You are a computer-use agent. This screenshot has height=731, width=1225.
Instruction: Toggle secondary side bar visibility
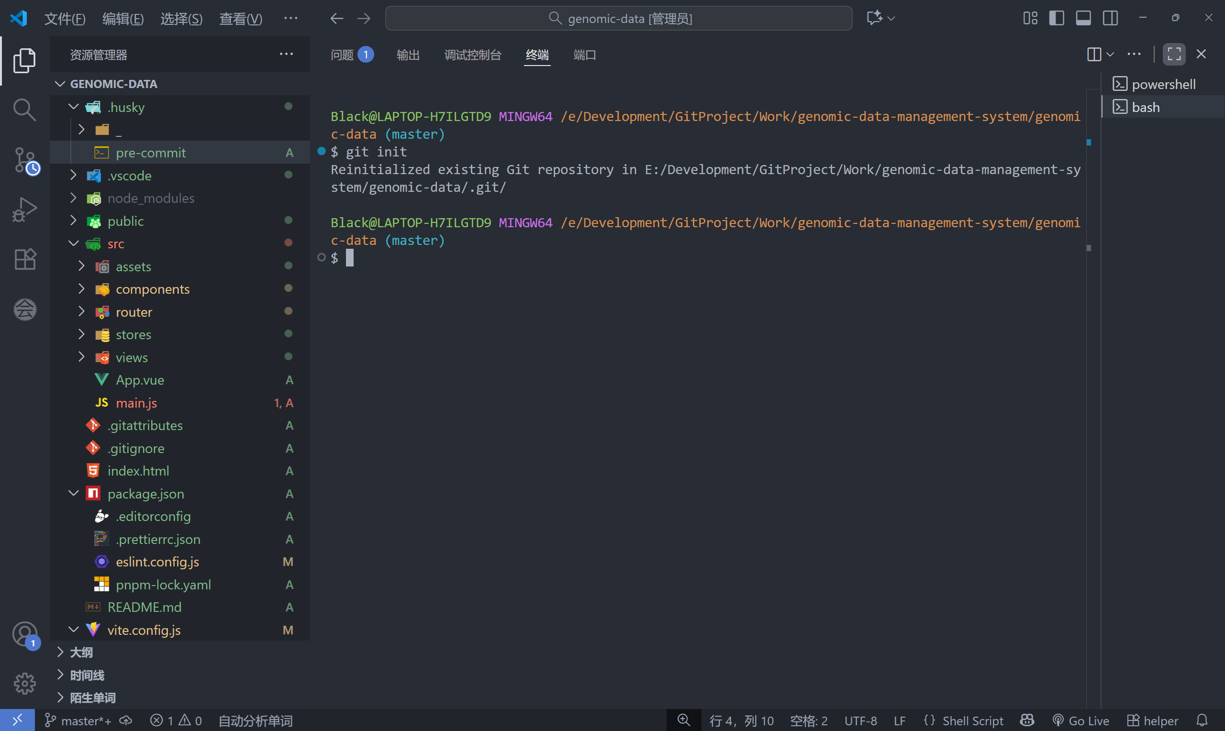pyautogui.click(x=1110, y=18)
